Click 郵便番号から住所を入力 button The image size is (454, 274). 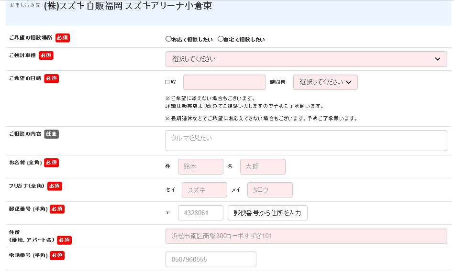(267, 213)
